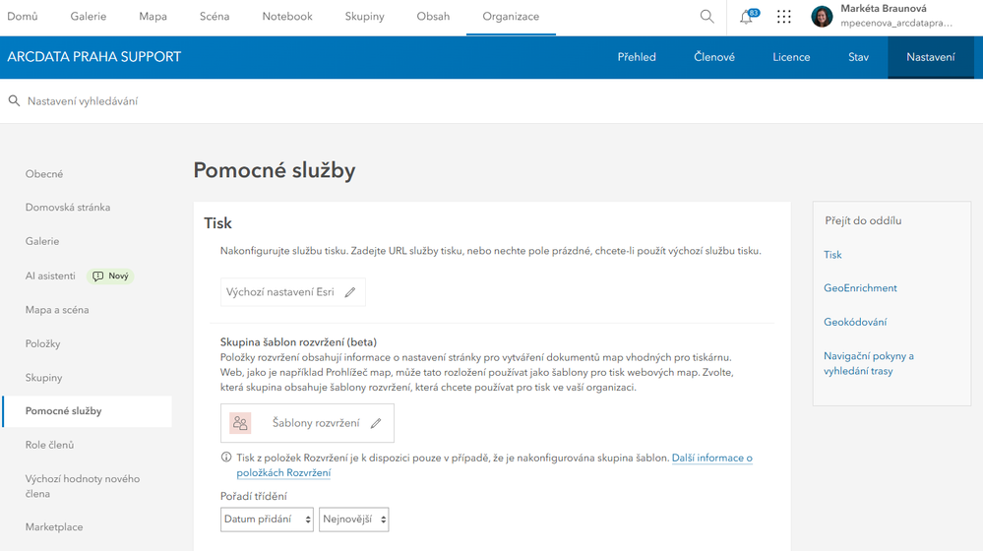Screen dimensions: 983x551
Task: Click Markéta Braunová's profile avatar
Action: coord(822,17)
